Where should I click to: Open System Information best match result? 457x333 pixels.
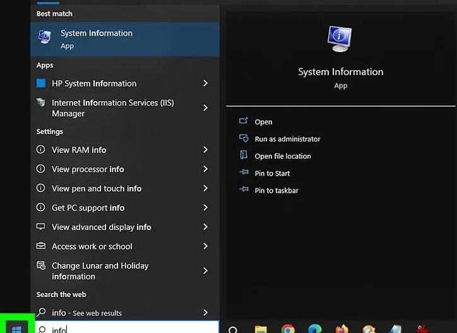125,39
